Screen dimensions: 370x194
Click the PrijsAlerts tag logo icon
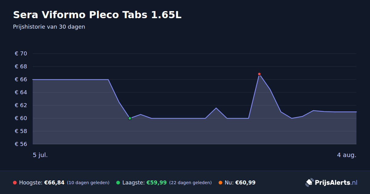(x=309, y=183)
